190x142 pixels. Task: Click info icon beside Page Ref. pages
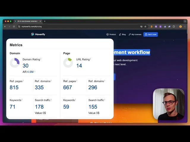(x=77, y=80)
